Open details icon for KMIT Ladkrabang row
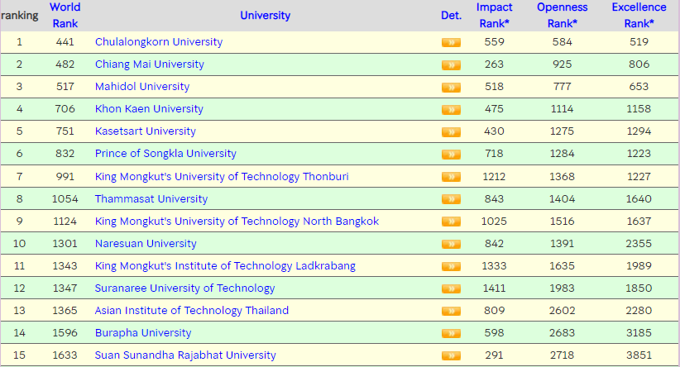This screenshot has width=680, height=367. pyautogui.click(x=451, y=266)
